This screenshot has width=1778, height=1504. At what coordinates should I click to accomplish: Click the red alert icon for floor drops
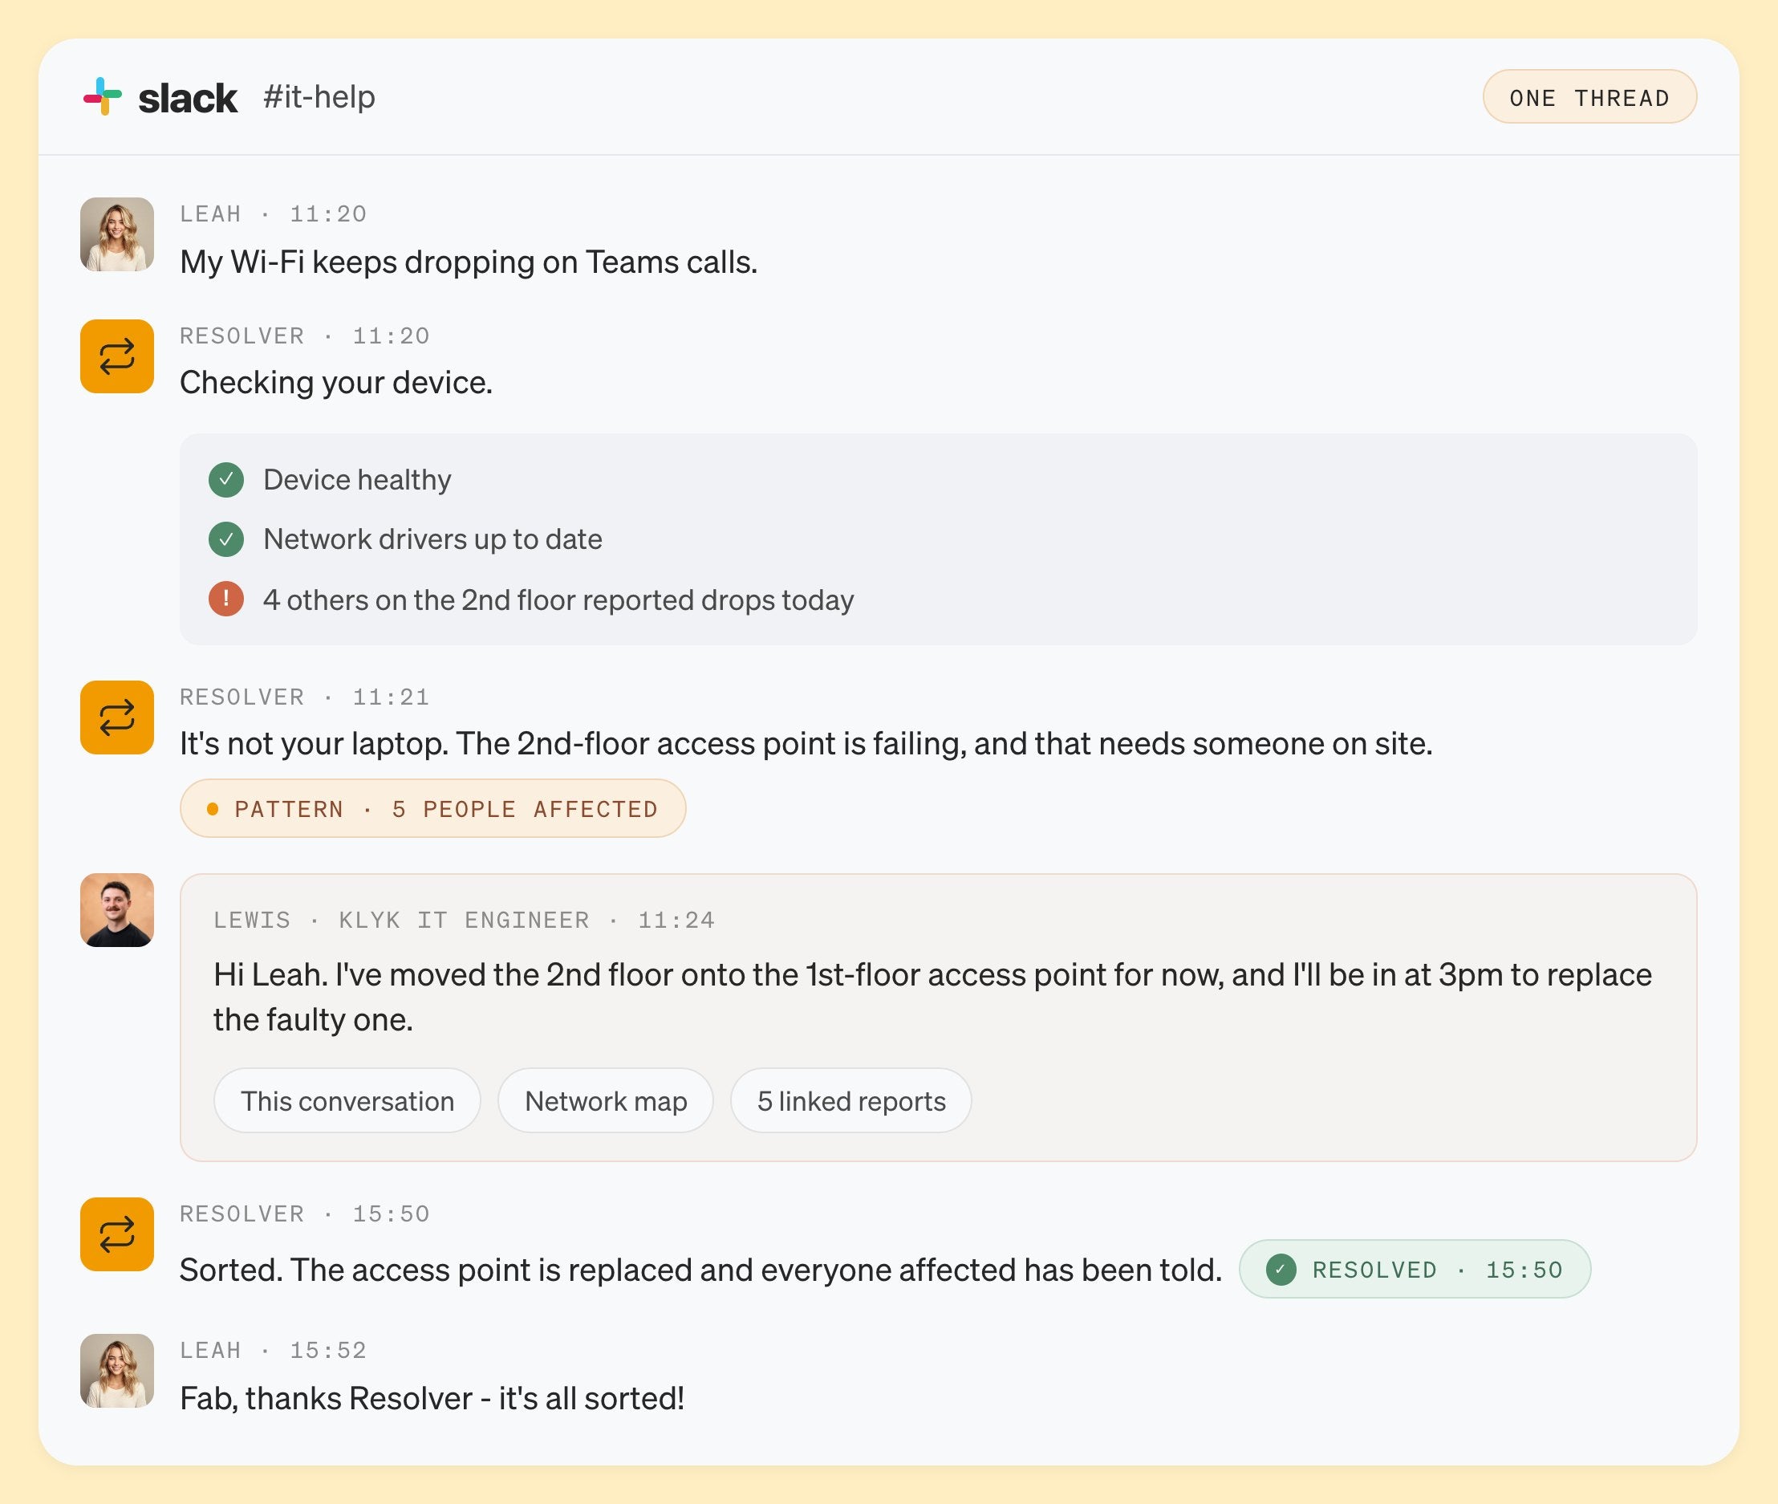(226, 599)
